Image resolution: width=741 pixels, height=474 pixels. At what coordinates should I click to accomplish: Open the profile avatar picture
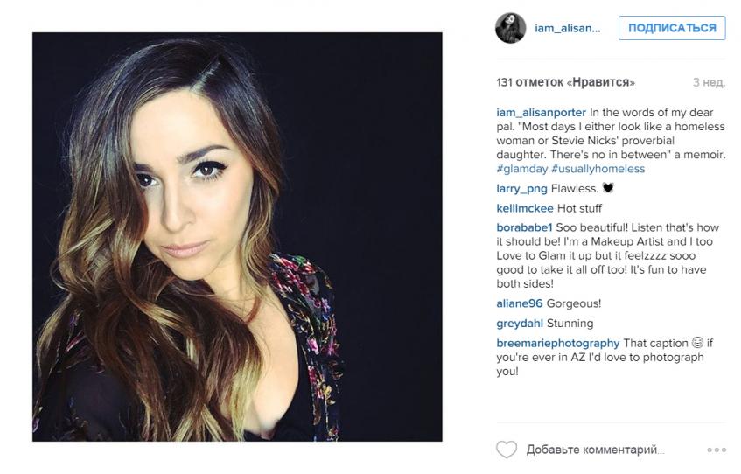pyautogui.click(x=510, y=28)
